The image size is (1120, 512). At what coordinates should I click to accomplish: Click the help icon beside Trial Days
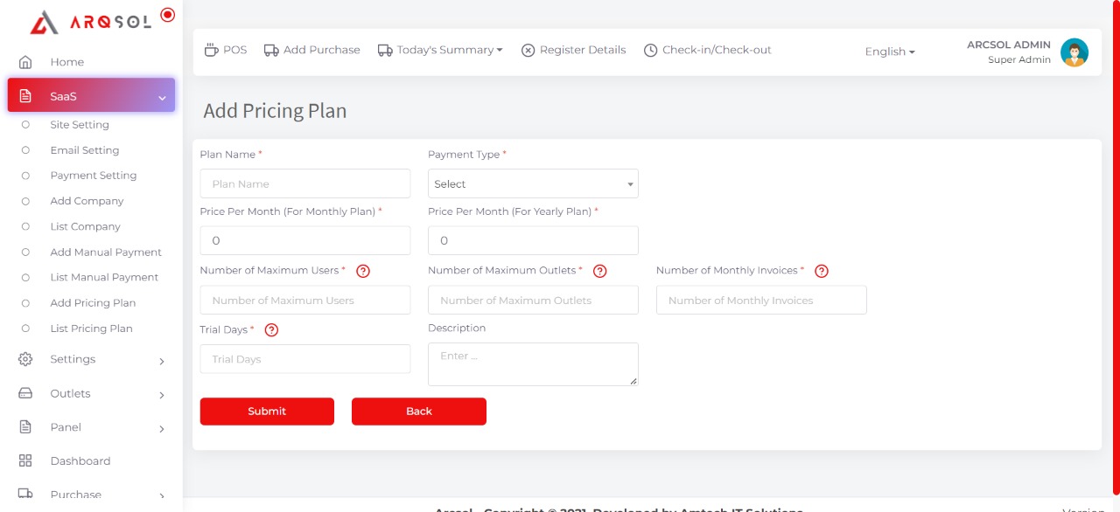(x=271, y=330)
